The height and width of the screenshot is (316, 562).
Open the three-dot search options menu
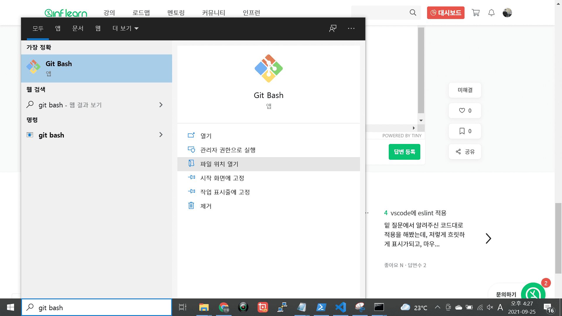point(351,28)
